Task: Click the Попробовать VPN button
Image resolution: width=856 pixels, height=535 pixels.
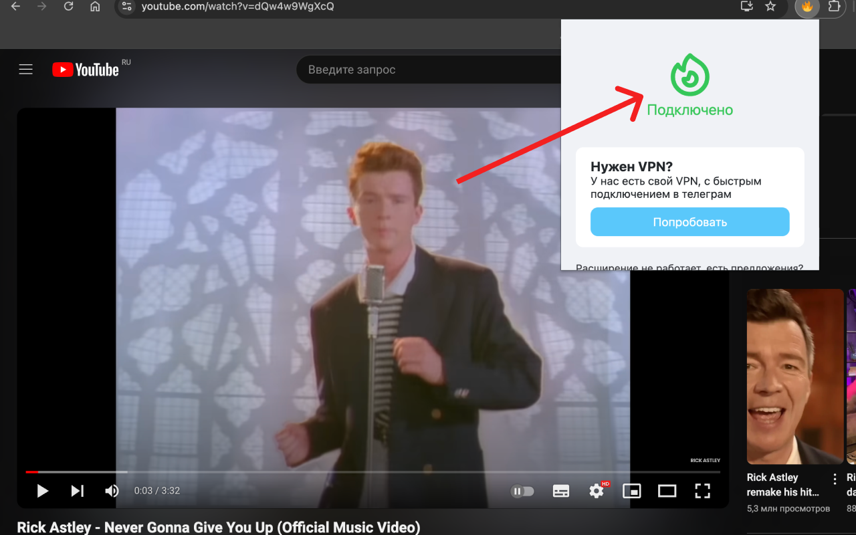Action: coord(689,221)
